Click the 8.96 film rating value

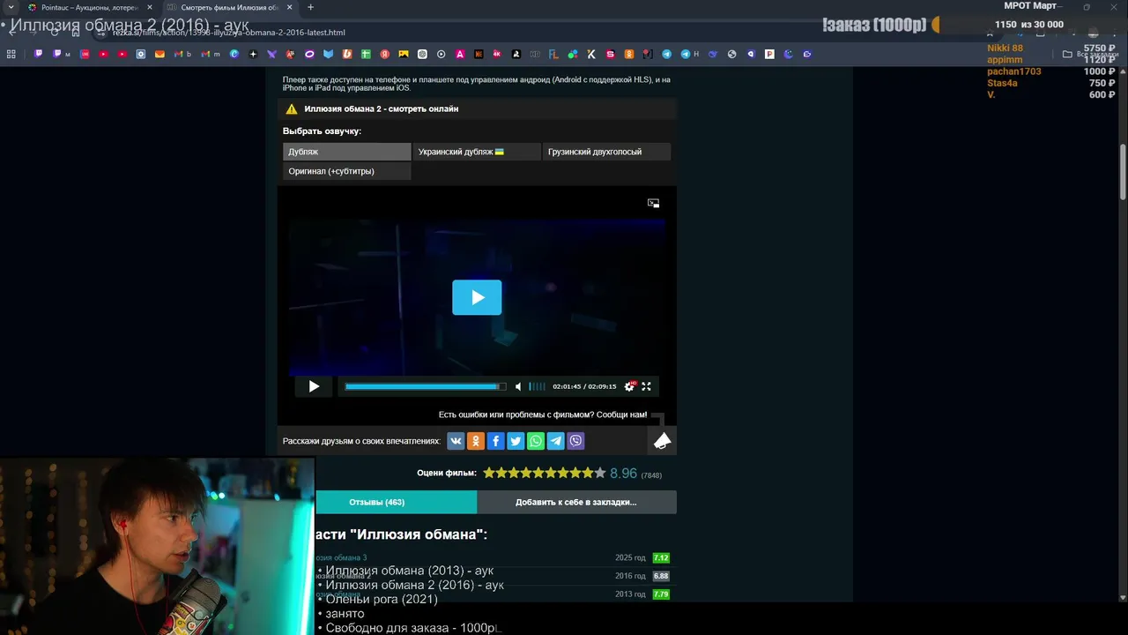coord(623,474)
